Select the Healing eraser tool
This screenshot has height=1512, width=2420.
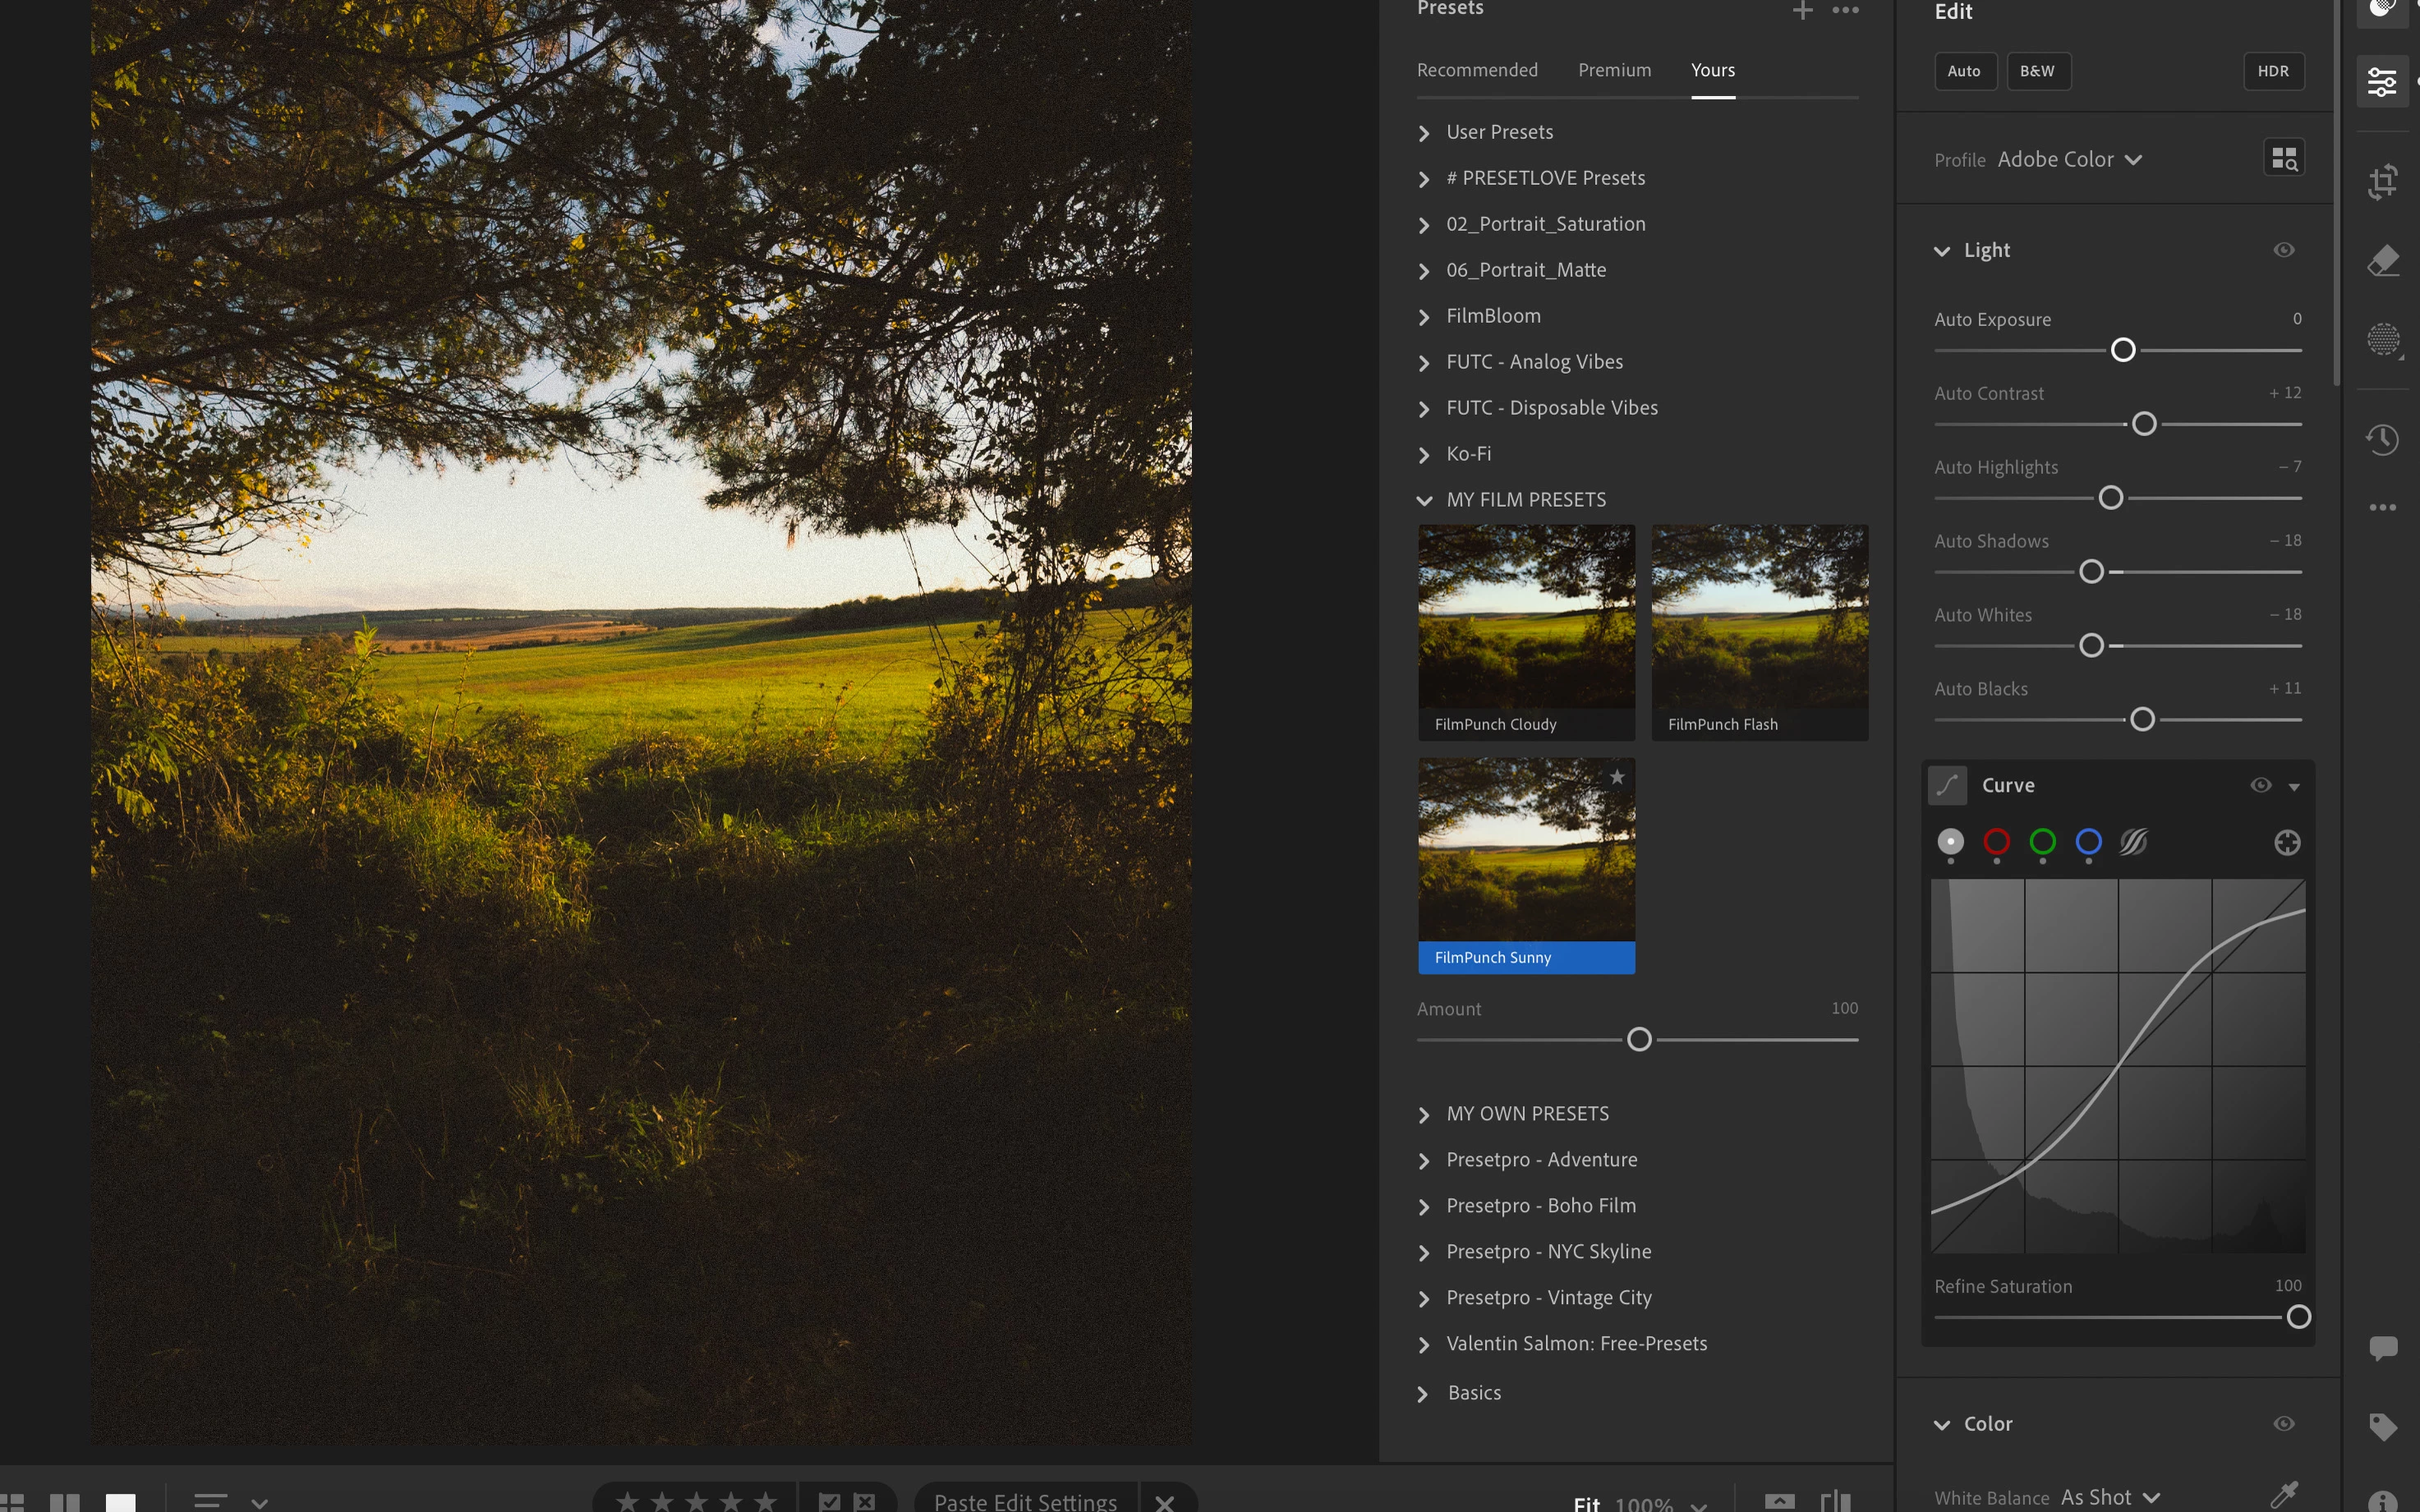tap(2382, 262)
